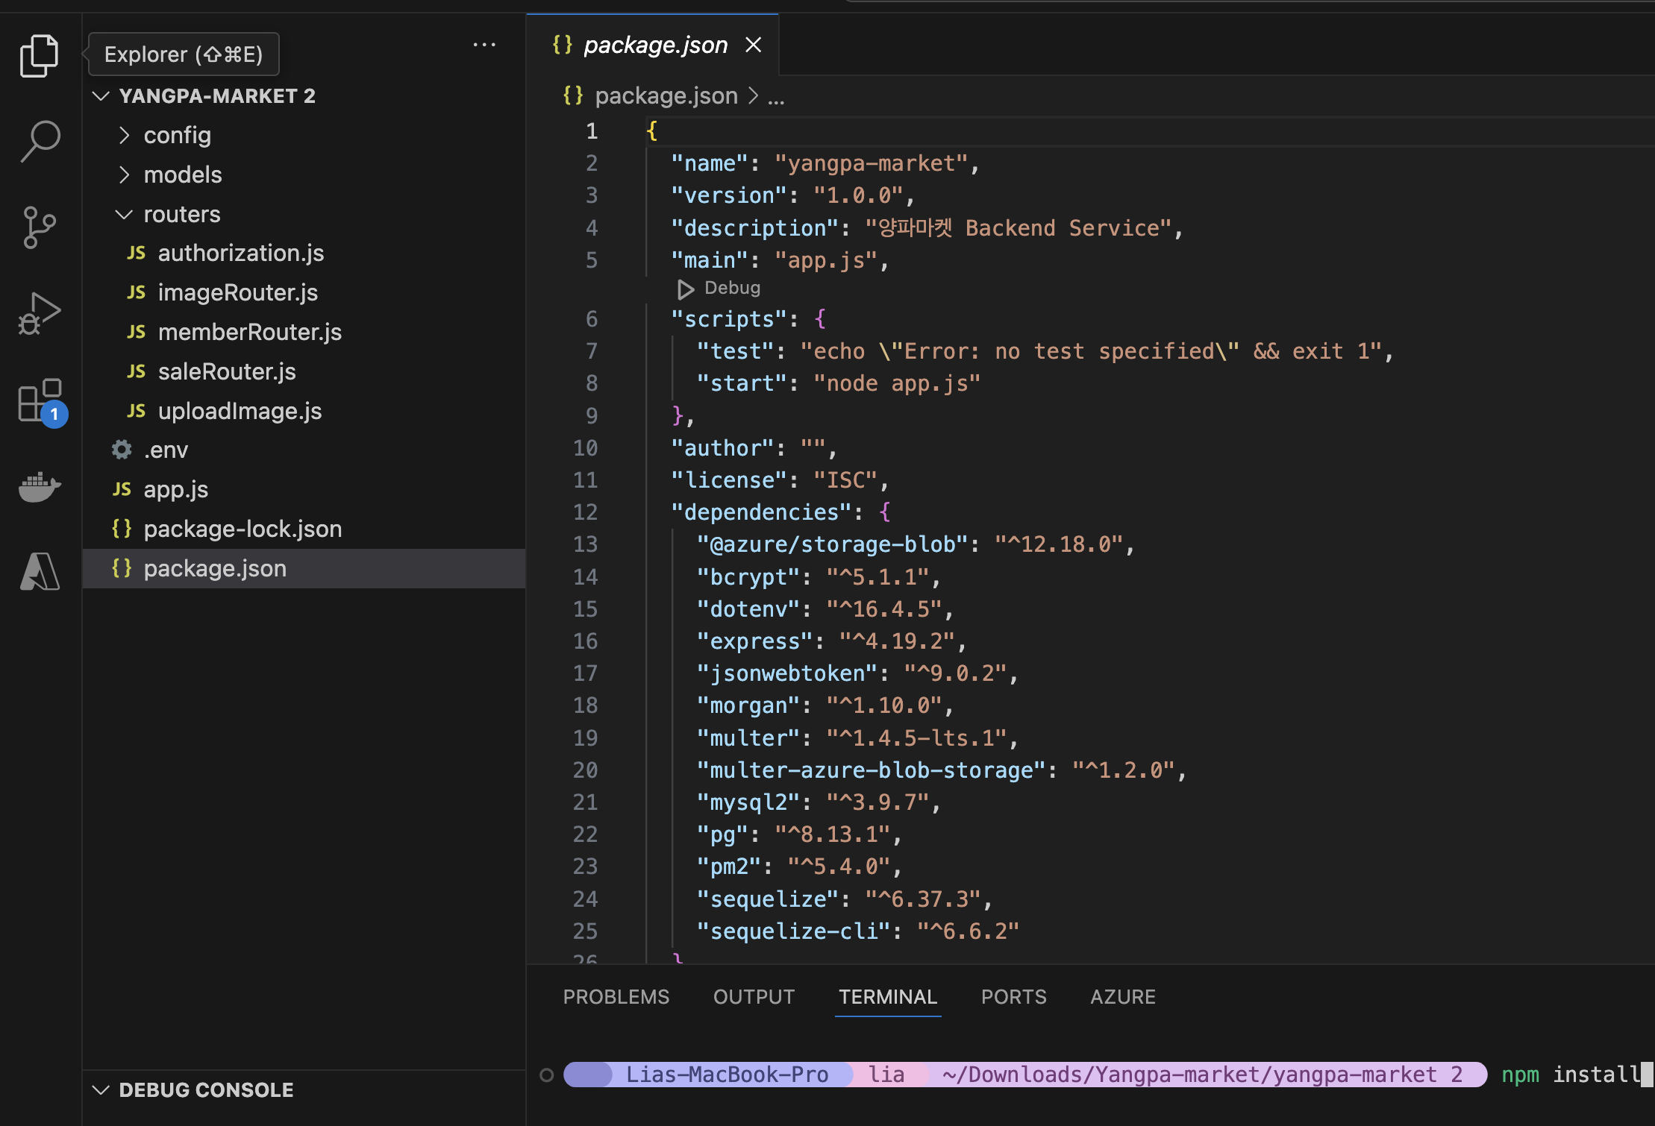
Task: Switch to the PORTS panel tab
Action: (1013, 997)
